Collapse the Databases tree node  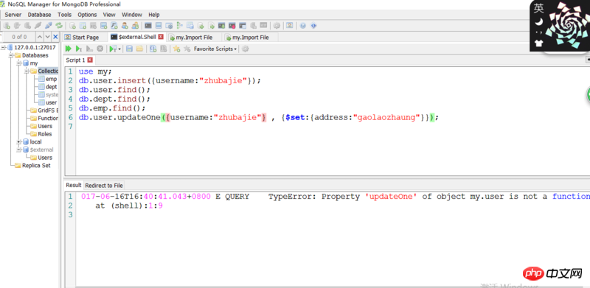pos(11,55)
